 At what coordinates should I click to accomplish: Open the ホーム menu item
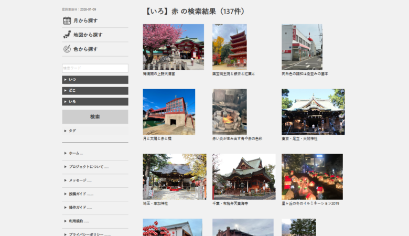coord(76,153)
